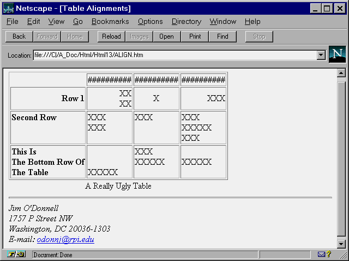
Task: Click the Netscape N logo
Action: [x=338, y=55]
